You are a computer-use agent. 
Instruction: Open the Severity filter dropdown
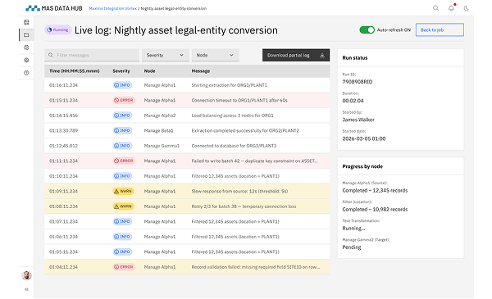point(166,55)
